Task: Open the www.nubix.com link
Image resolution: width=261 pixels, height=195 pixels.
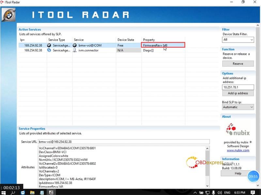Action: [238, 150]
